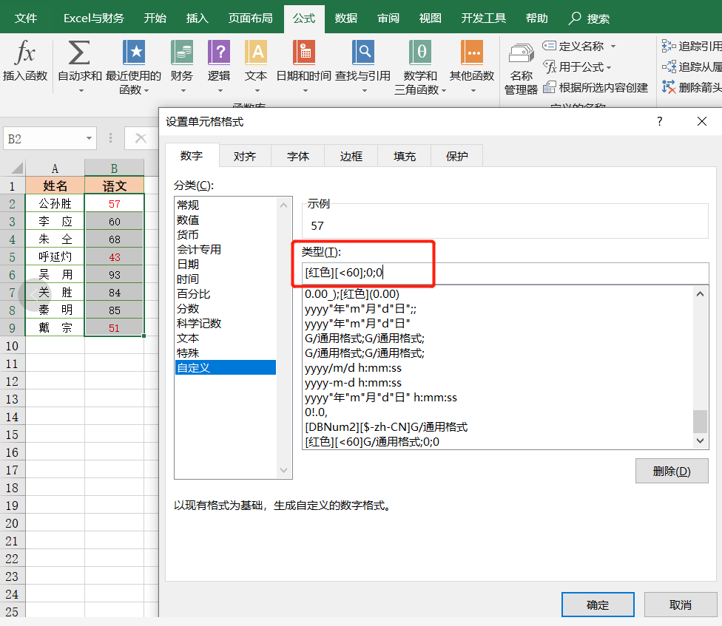This screenshot has height=626, width=722.
Task: Open the Text (文本) functions icon
Action: 255,52
